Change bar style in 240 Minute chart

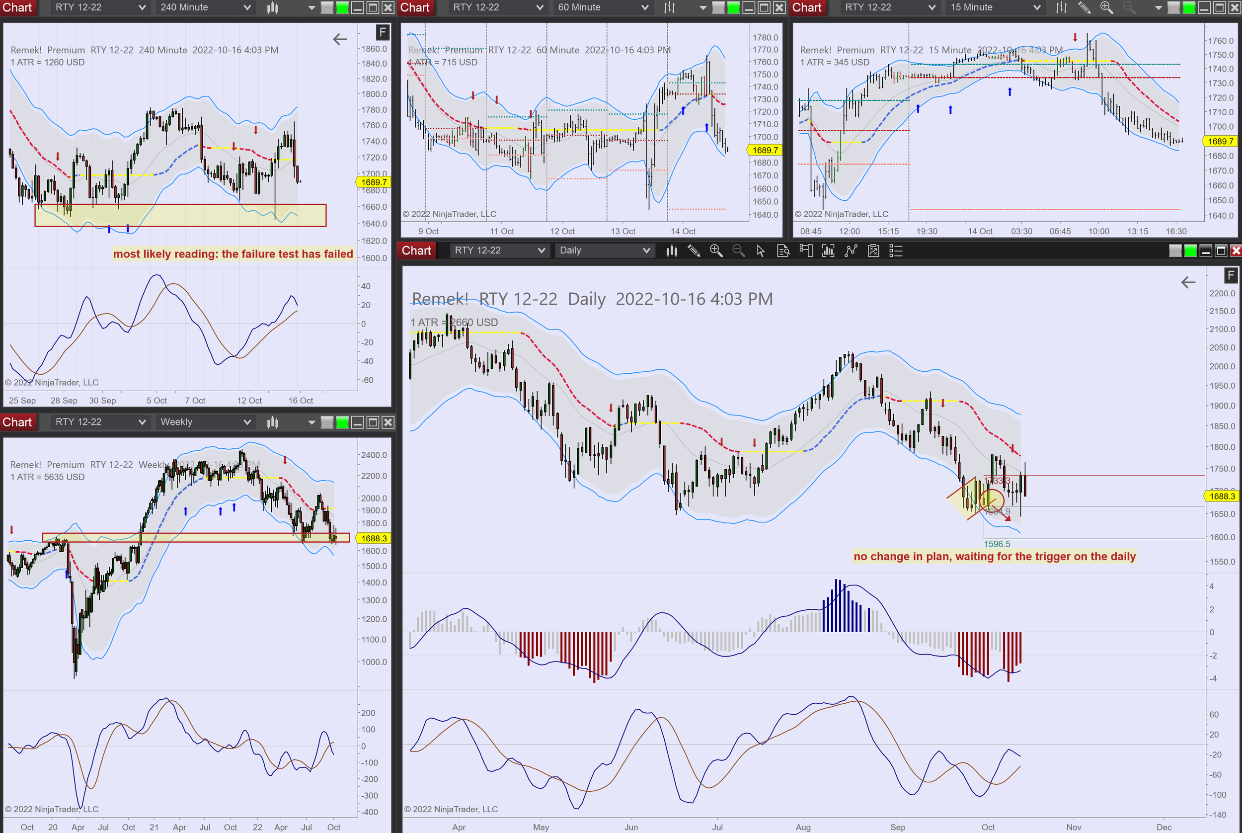pos(272,7)
